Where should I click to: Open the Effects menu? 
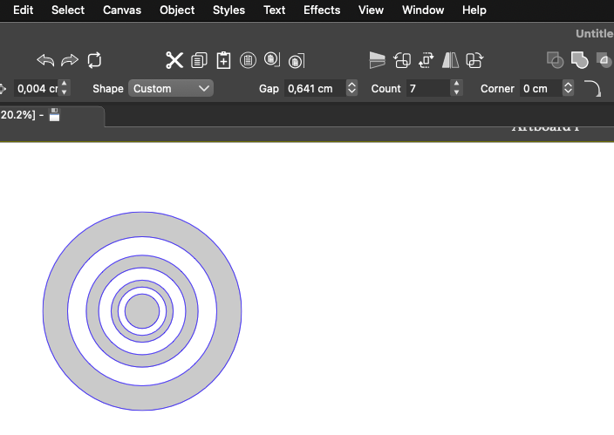[x=322, y=10]
